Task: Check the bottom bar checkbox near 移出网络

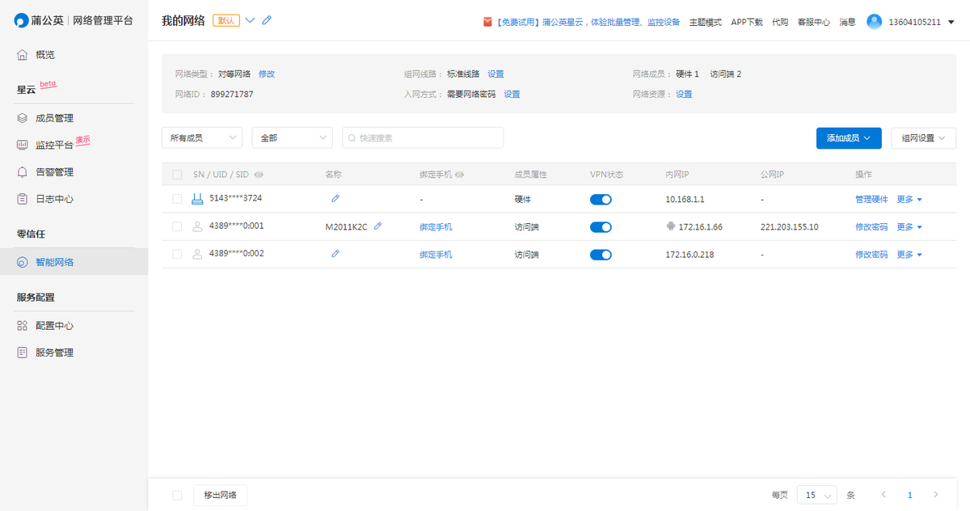Action: click(x=177, y=495)
